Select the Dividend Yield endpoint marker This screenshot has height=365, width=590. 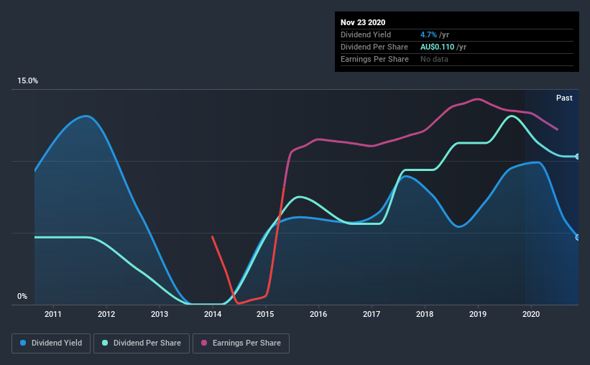(x=578, y=237)
